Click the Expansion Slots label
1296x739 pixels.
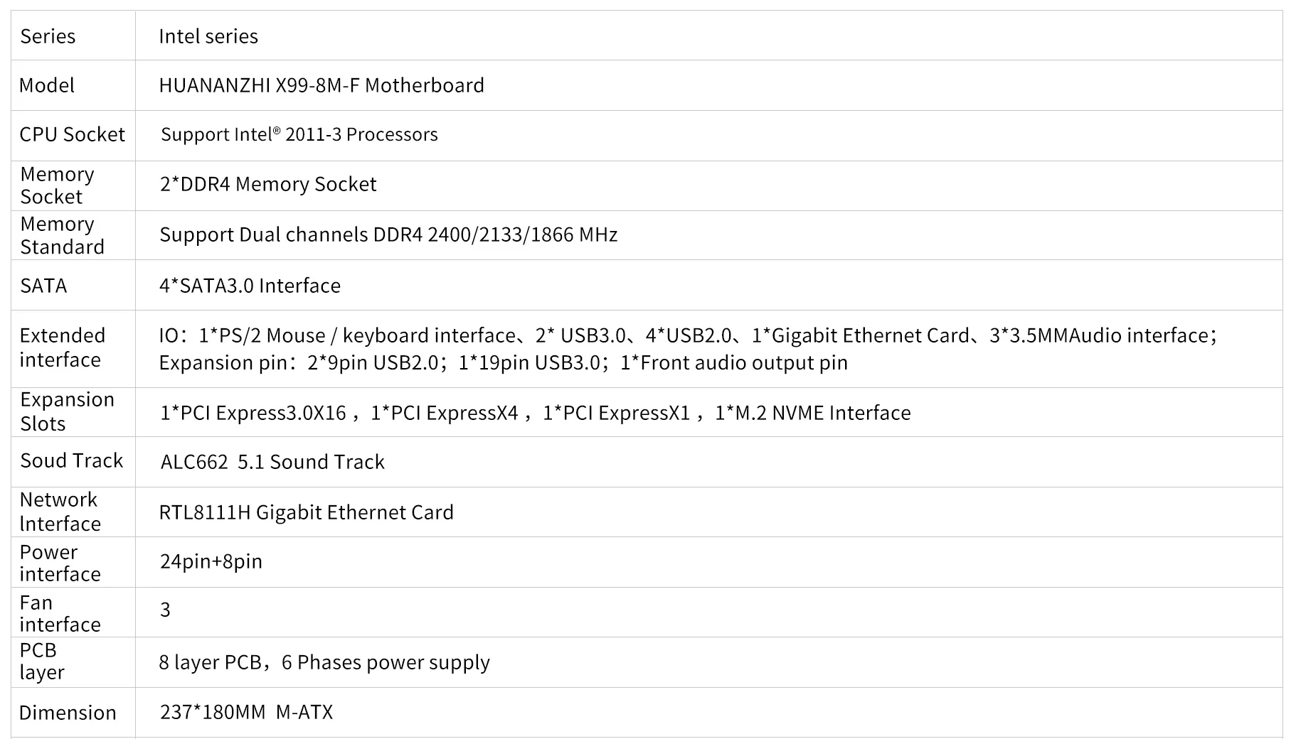pyautogui.click(x=67, y=411)
